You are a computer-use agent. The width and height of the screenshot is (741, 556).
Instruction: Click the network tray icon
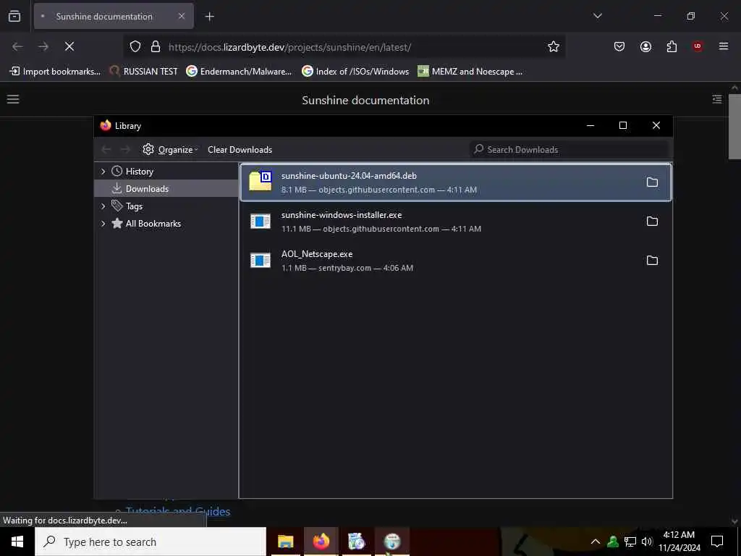(x=630, y=542)
